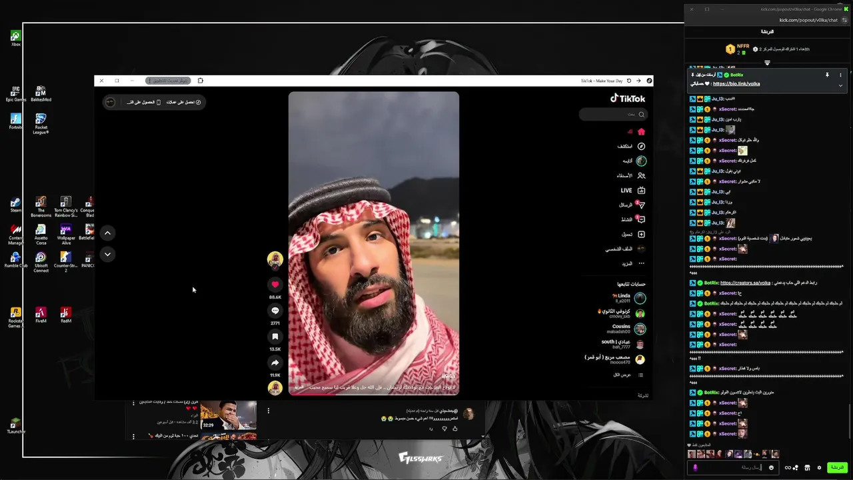This screenshot has height=480, width=853.
Task: Open the Steam desktop shortcut
Action: (x=16, y=205)
